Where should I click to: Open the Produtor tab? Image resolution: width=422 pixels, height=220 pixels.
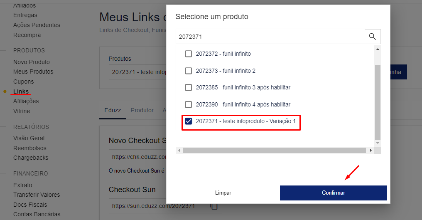tap(142, 110)
